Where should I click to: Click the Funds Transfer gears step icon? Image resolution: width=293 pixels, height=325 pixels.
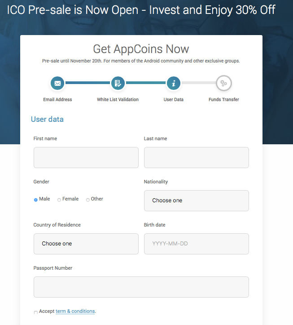click(x=224, y=83)
